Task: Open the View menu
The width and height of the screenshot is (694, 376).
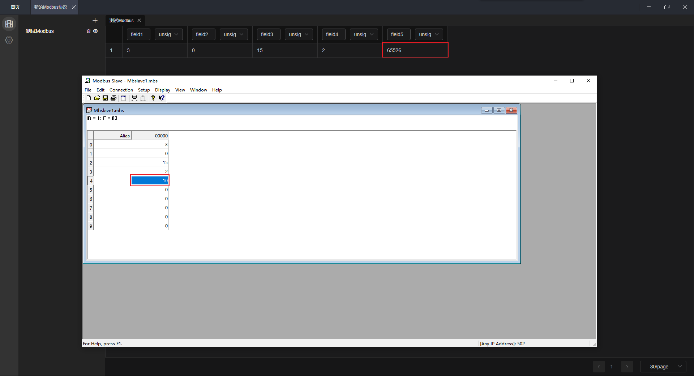Action: tap(180, 90)
